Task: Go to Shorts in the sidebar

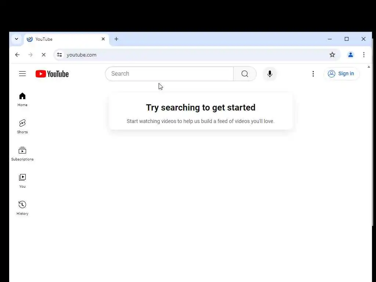Action: point(22,126)
